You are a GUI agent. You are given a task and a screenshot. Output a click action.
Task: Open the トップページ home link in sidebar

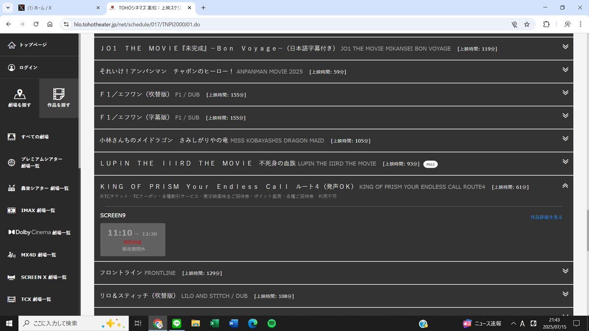(27, 45)
